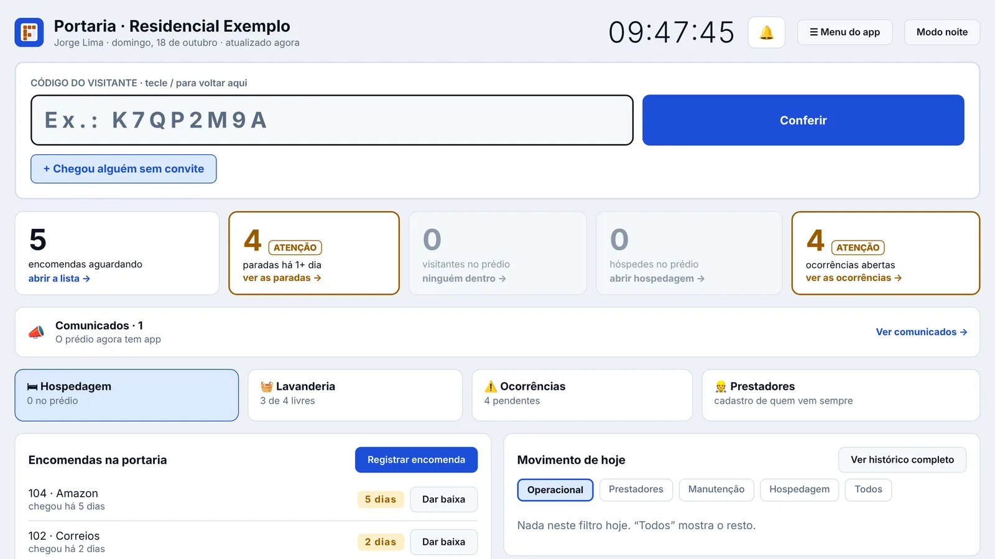The width and height of the screenshot is (995, 559).
Task: Click the "ninguém dentro" link
Action: coord(464,279)
